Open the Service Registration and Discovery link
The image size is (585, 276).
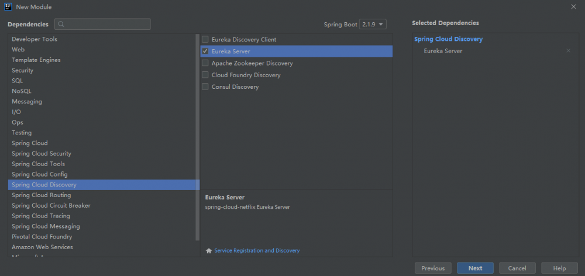pyautogui.click(x=257, y=251)
